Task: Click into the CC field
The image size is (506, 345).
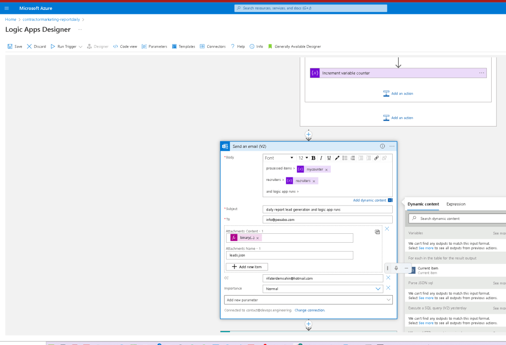Action: (323, 278)
